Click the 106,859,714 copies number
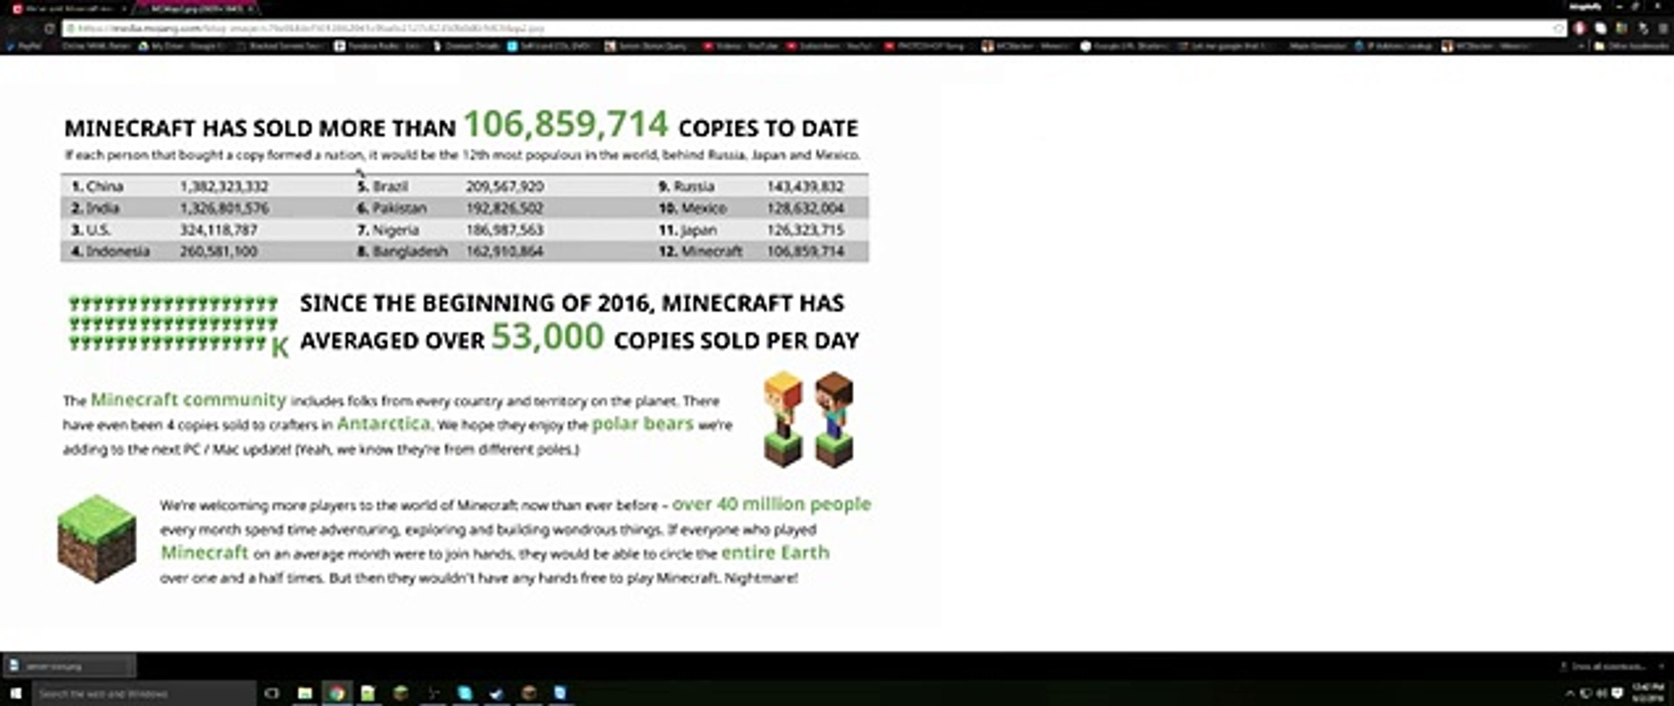Viewport: 1674px width, 706px height. click(x=566, y=124)
